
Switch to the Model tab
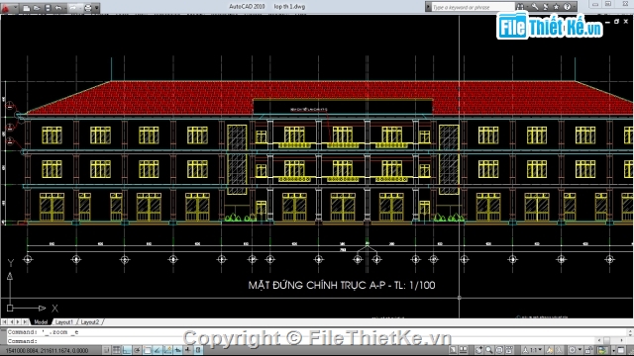coord(41,322)
